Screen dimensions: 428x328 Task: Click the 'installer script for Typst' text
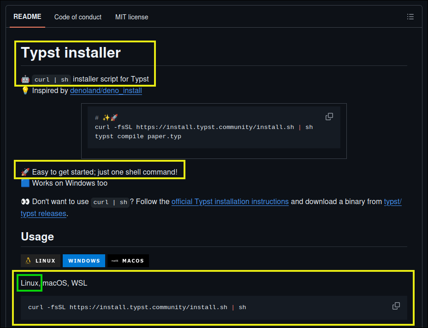[x=111, y=79]
